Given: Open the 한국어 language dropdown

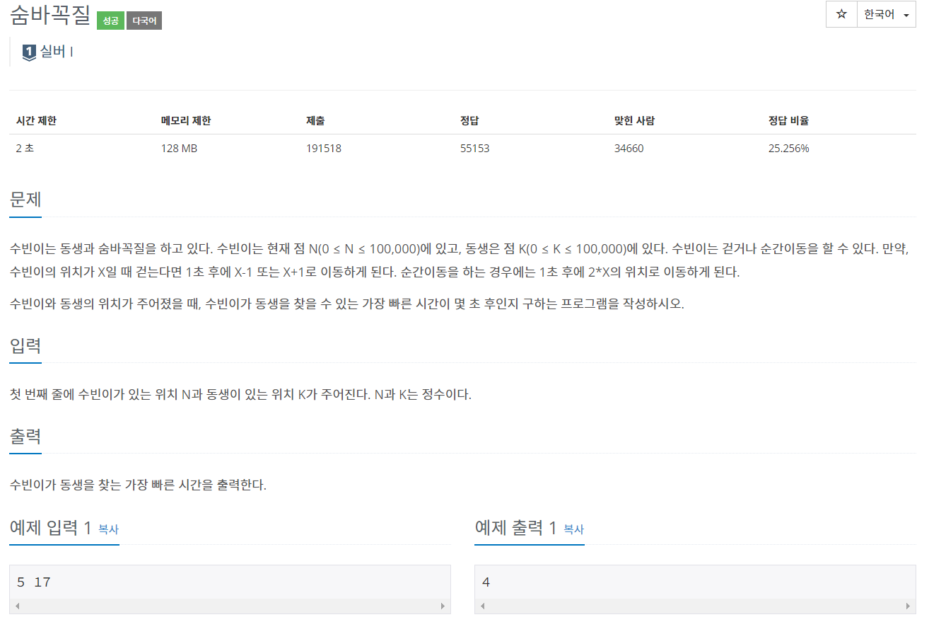Looking at the screenshot, I should 886,14.
